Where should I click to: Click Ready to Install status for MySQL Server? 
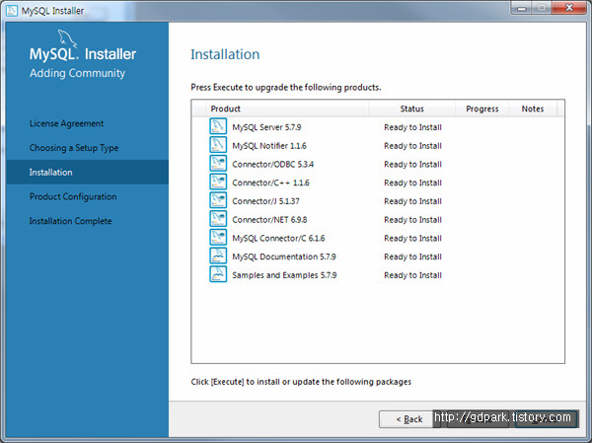(x=412, y=127)
